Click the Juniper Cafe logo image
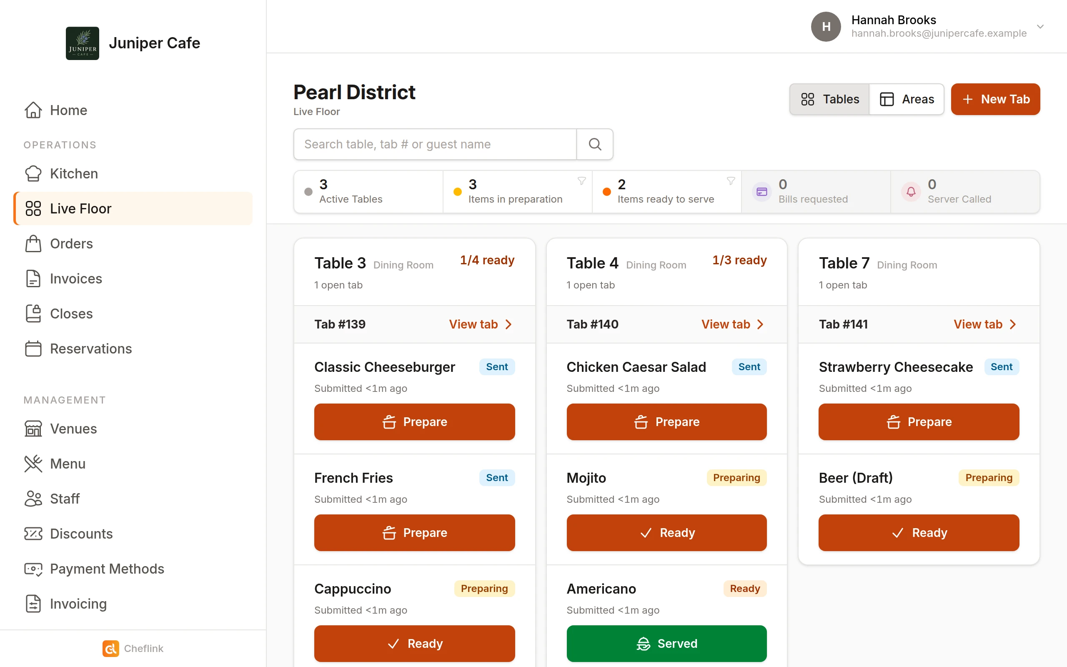 83,43
